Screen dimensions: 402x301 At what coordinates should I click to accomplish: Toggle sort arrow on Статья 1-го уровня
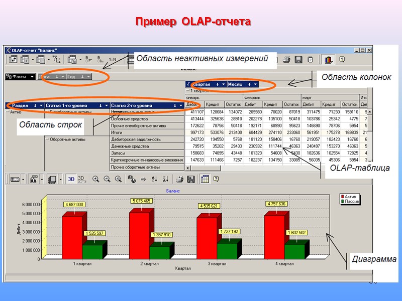100,105
